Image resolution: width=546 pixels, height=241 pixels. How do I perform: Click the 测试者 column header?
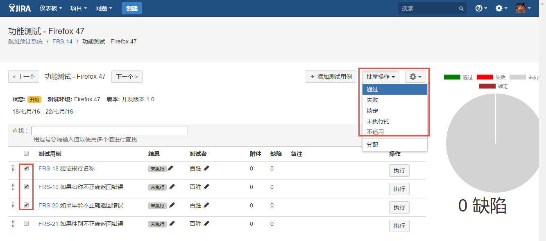[x=198, y=154]
